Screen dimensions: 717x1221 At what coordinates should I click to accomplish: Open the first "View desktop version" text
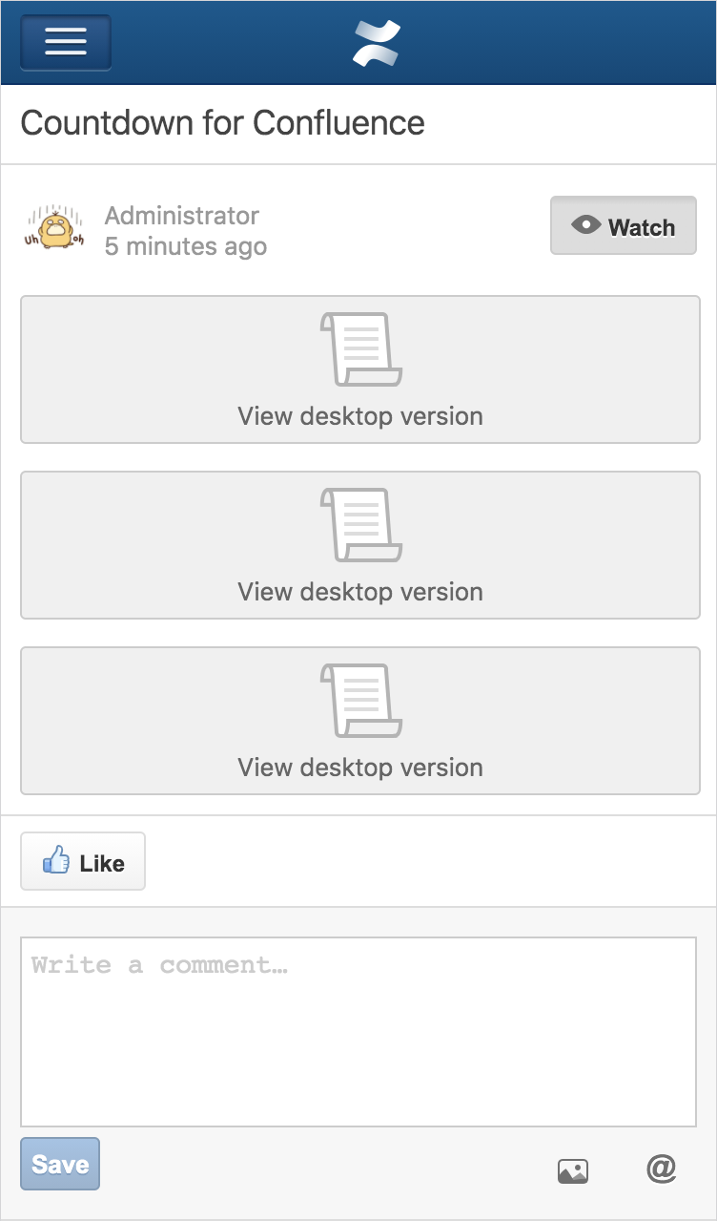pyautogui.click(x=359, y=416)
